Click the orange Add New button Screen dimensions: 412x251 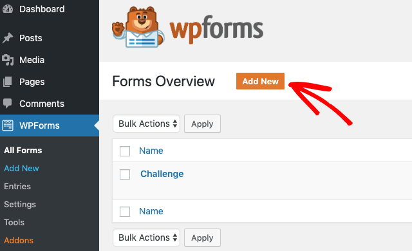point(260,81)
